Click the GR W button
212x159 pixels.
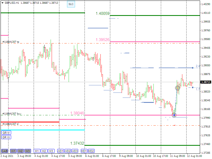(x=6, y=137)
